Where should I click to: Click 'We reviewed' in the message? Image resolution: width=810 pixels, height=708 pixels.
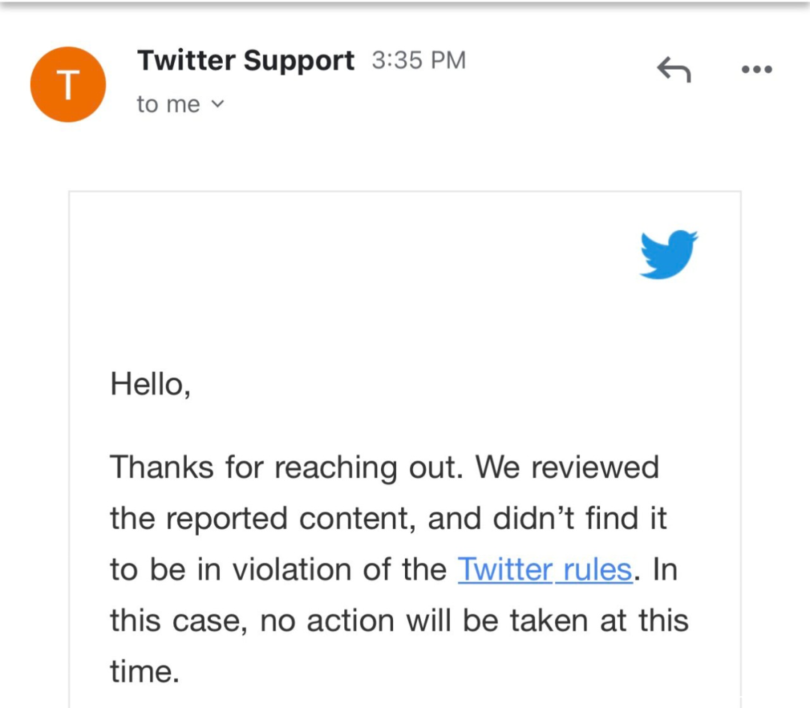[567, 467]
